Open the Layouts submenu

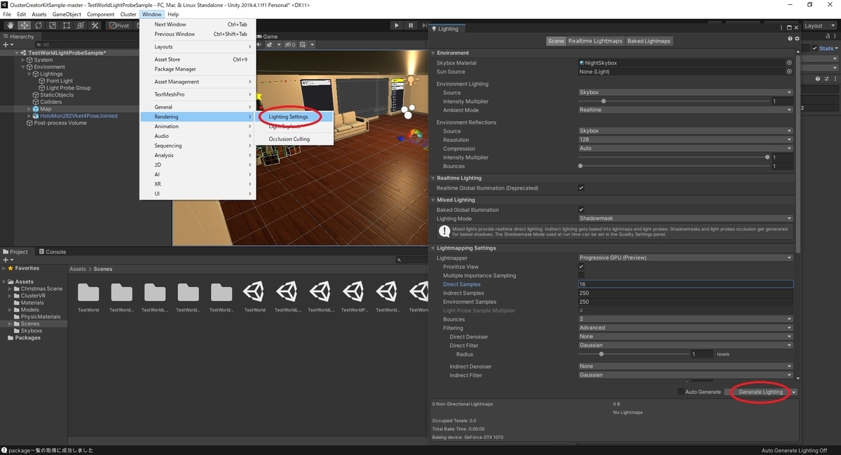(x=198, y=47)
